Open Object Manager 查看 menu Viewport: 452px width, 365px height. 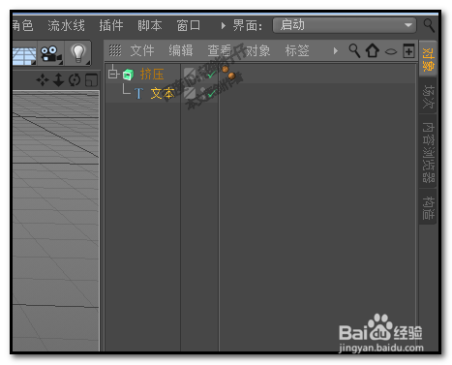(x=220, y=50)
